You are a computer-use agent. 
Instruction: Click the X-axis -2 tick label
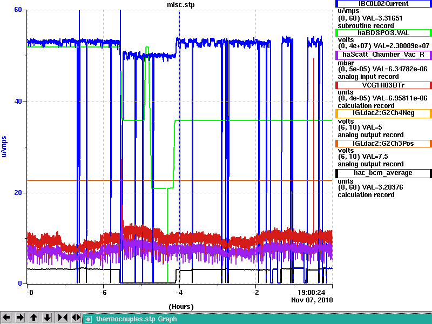point(255,293)
